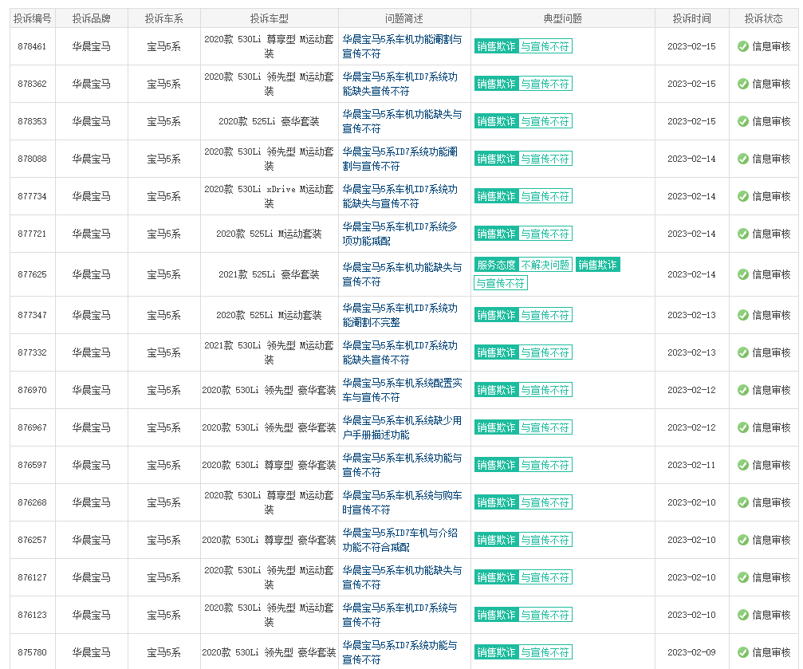Open complaint 876257 link about ID7车机
Viewport: 803px width, 669px height.
point(400,540)
